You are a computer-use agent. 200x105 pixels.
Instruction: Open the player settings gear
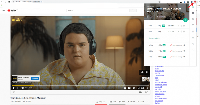pos(133,88)
